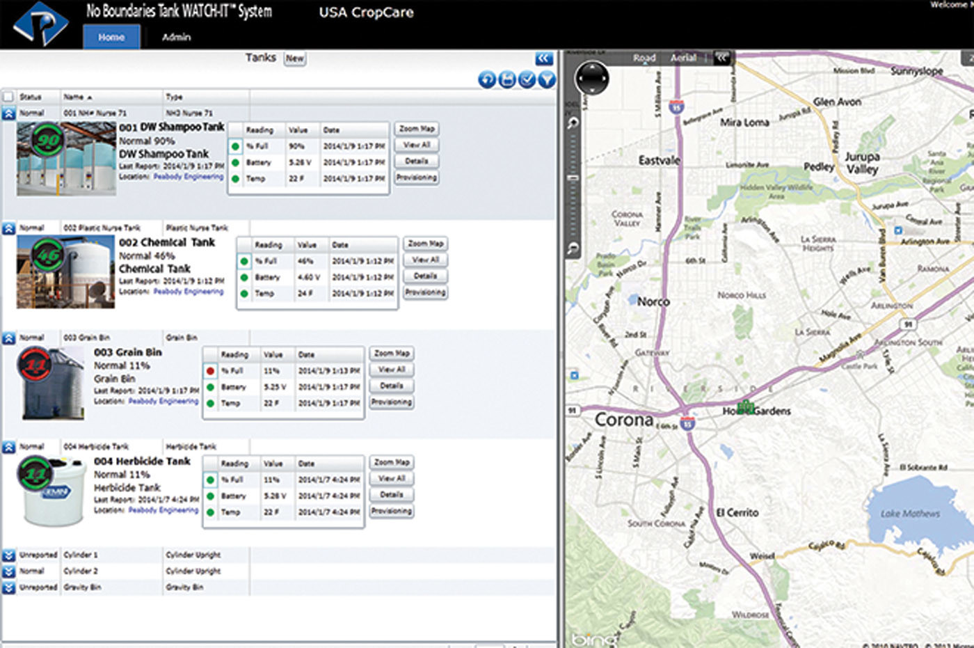
Task: Click green Temp status dot for DW Shampoo Tank
Action: click(x=235, y=178)
